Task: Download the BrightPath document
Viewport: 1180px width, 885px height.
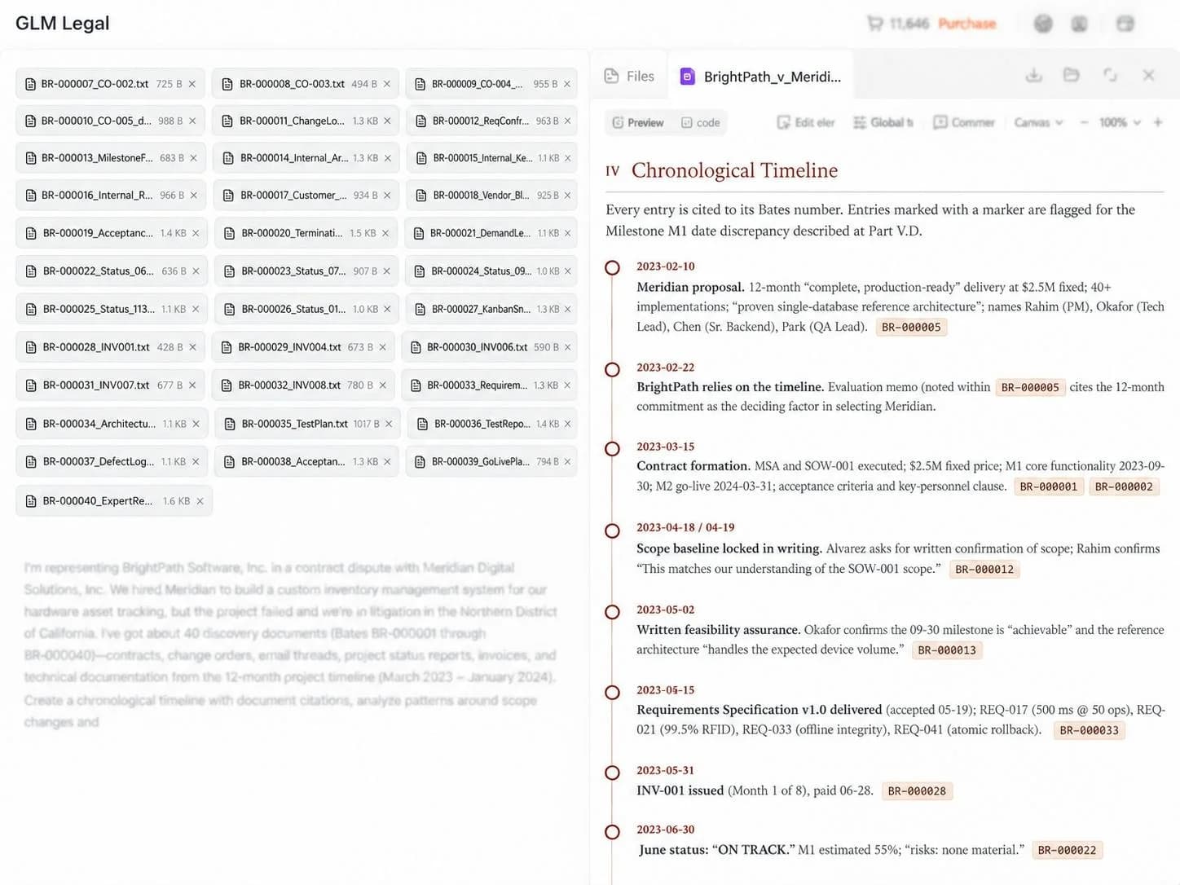Action: click(x=1033, y=75)
